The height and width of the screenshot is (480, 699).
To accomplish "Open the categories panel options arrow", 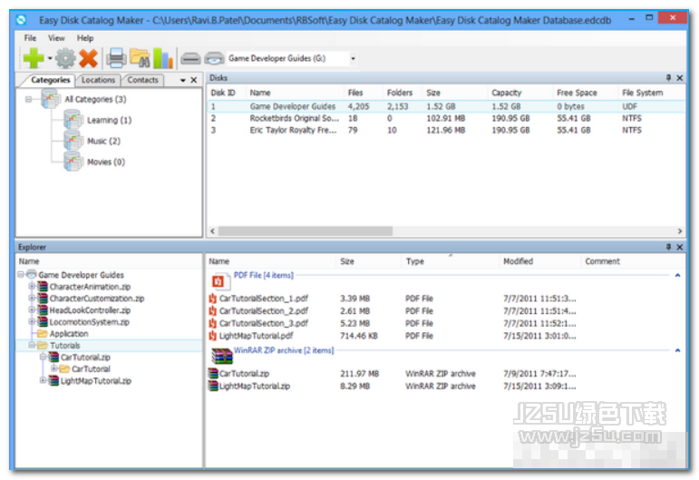I will point(183,80).
